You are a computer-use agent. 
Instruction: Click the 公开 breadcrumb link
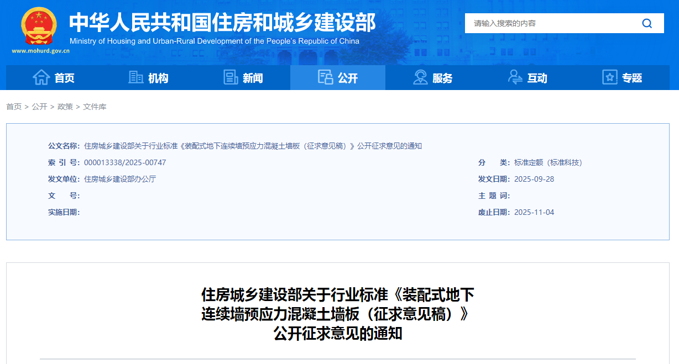coord(39,107)
